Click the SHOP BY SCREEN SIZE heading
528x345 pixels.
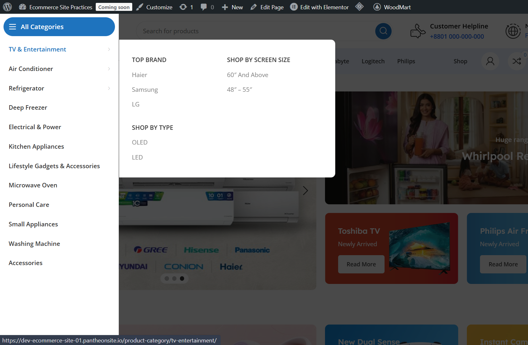[x=259, y=60]
